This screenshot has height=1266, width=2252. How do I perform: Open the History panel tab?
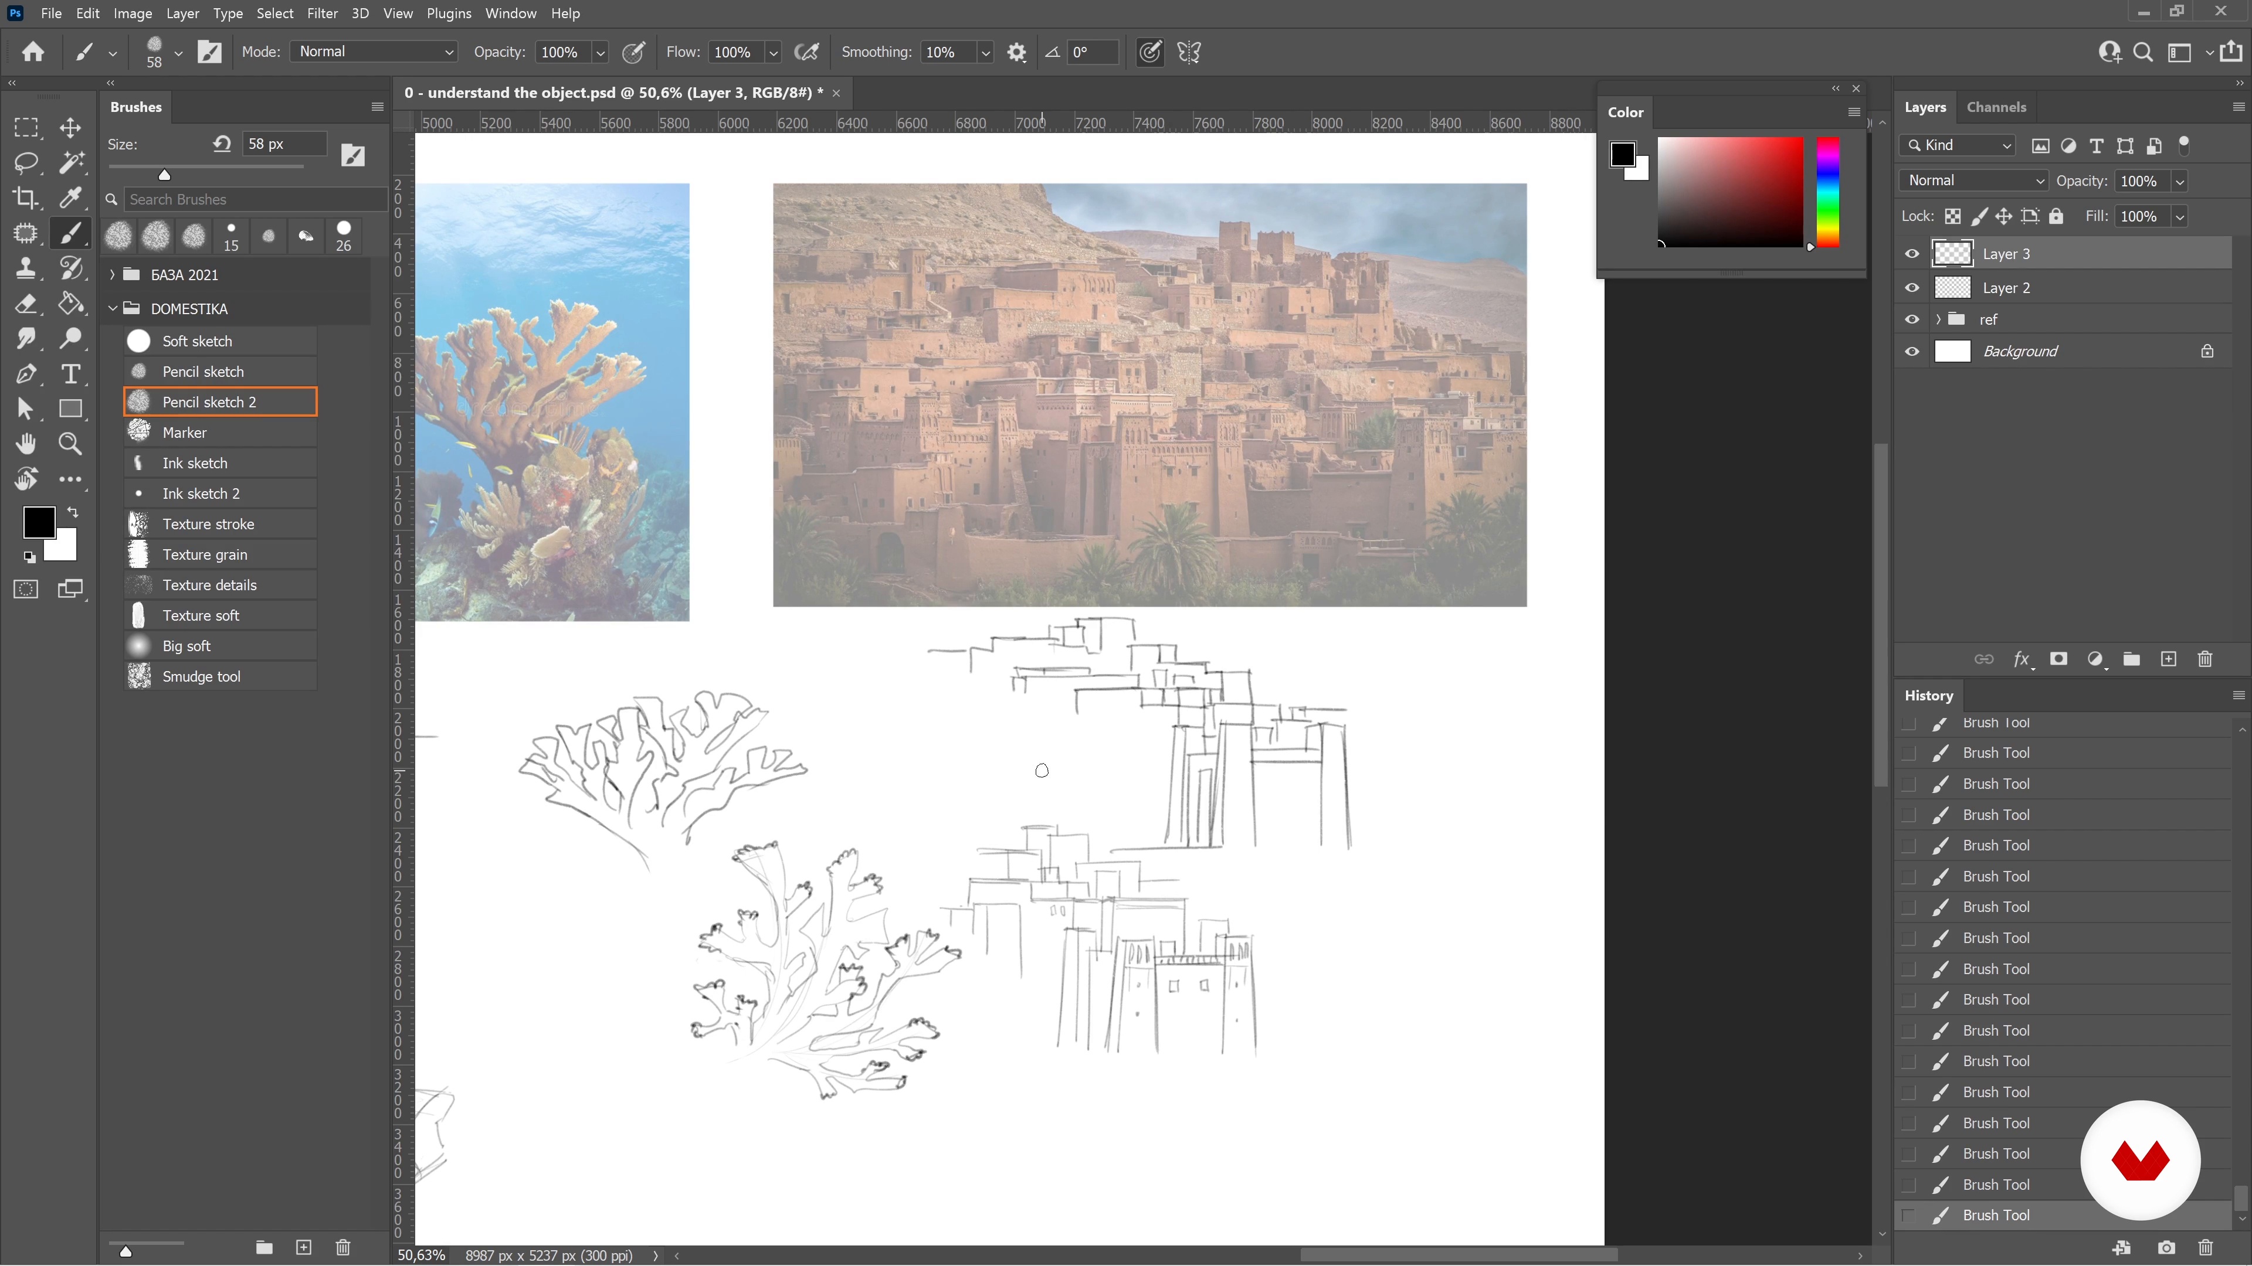[1928, 696]
